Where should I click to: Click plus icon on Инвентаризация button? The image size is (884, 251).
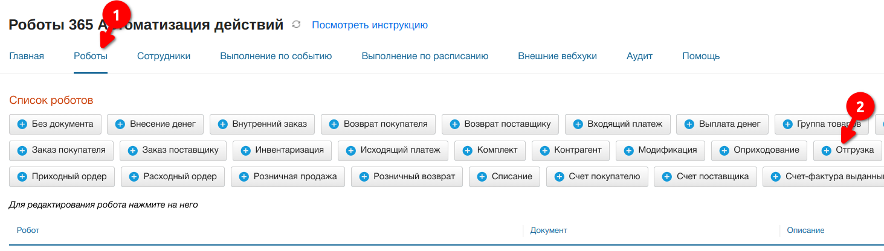[x=246, y=150]
